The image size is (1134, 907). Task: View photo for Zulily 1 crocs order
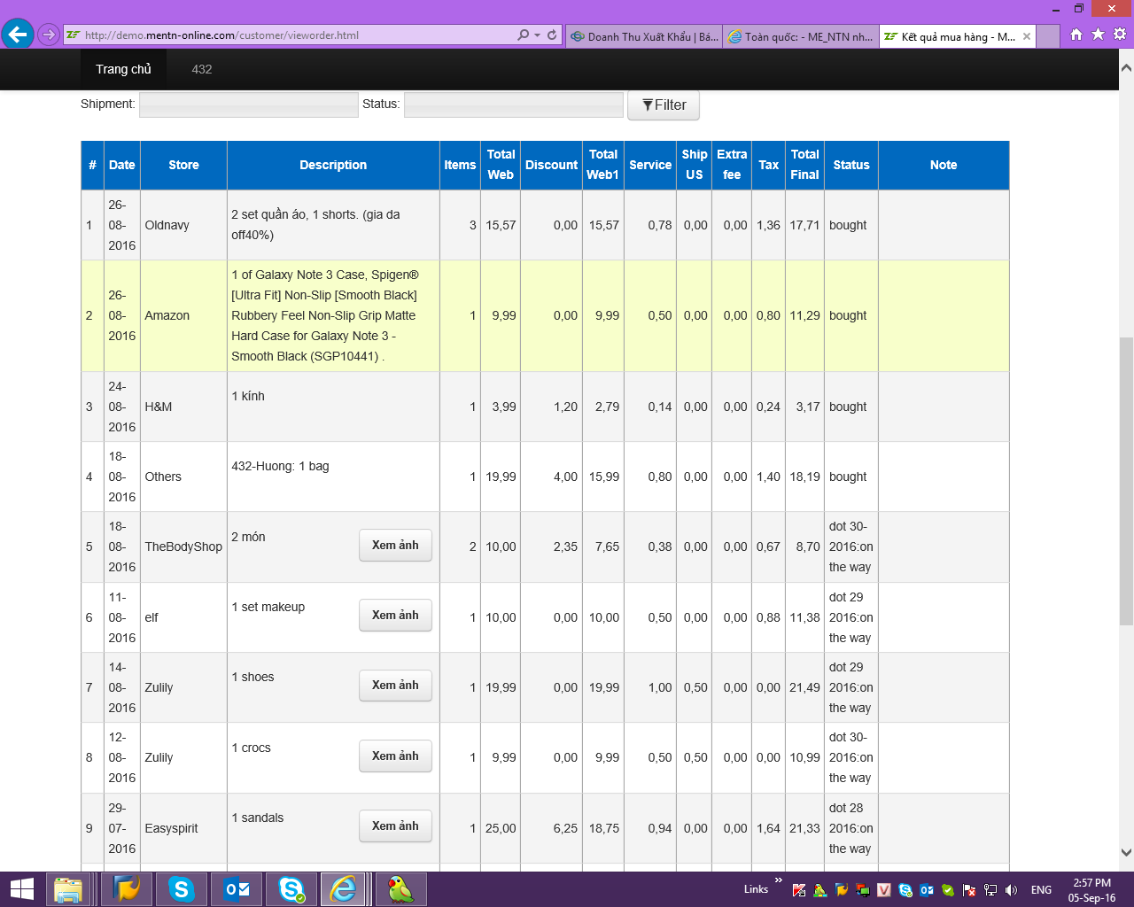click(x=395, y=756)
